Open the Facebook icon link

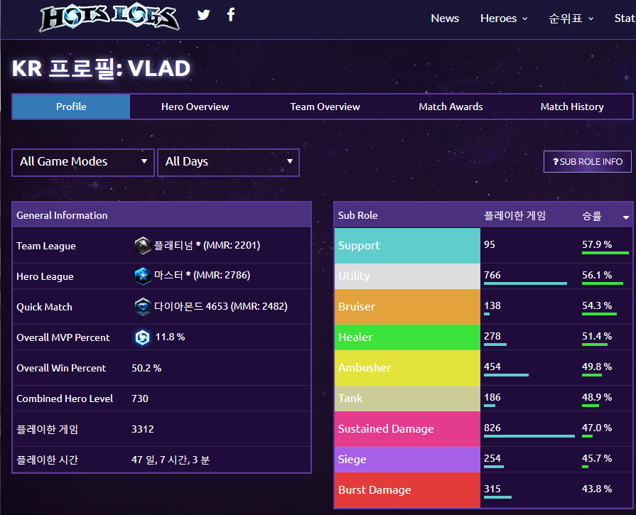(231, 15)
